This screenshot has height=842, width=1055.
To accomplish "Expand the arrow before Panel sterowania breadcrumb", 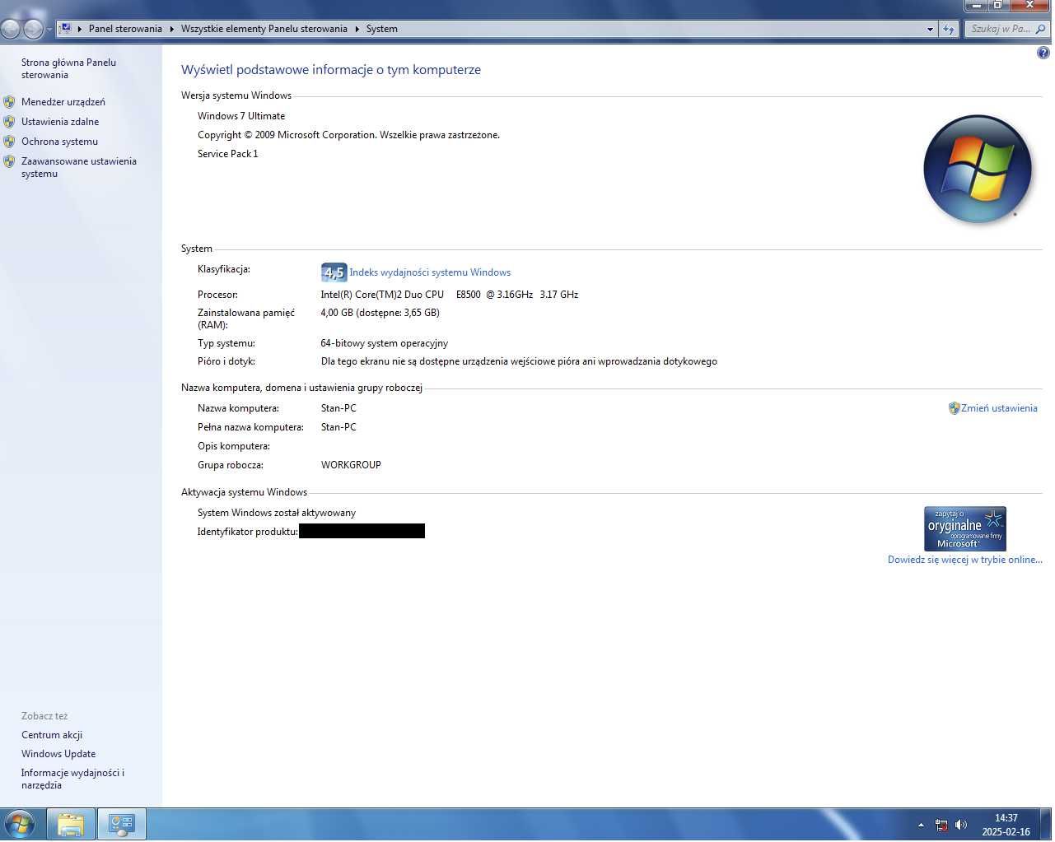I will pos(80,29).
